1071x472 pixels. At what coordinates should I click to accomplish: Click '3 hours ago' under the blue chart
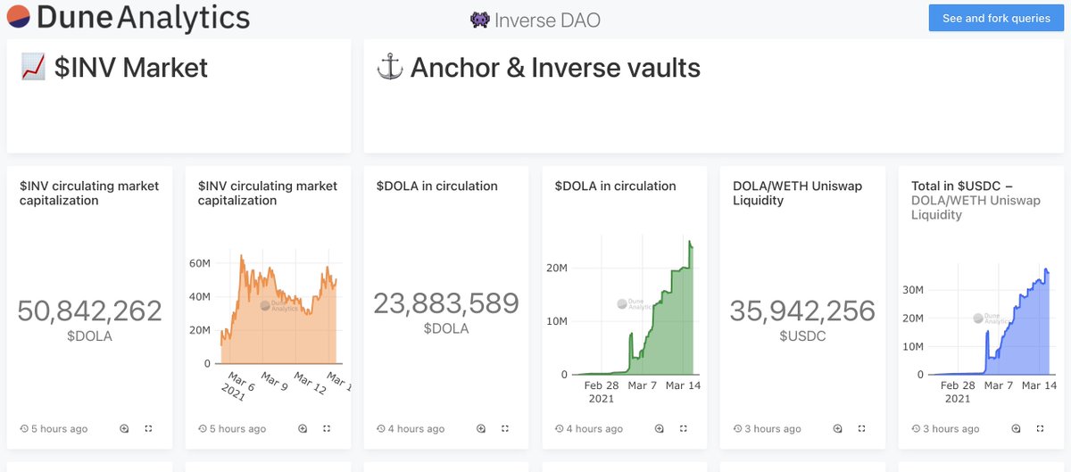tap(946, 429)
